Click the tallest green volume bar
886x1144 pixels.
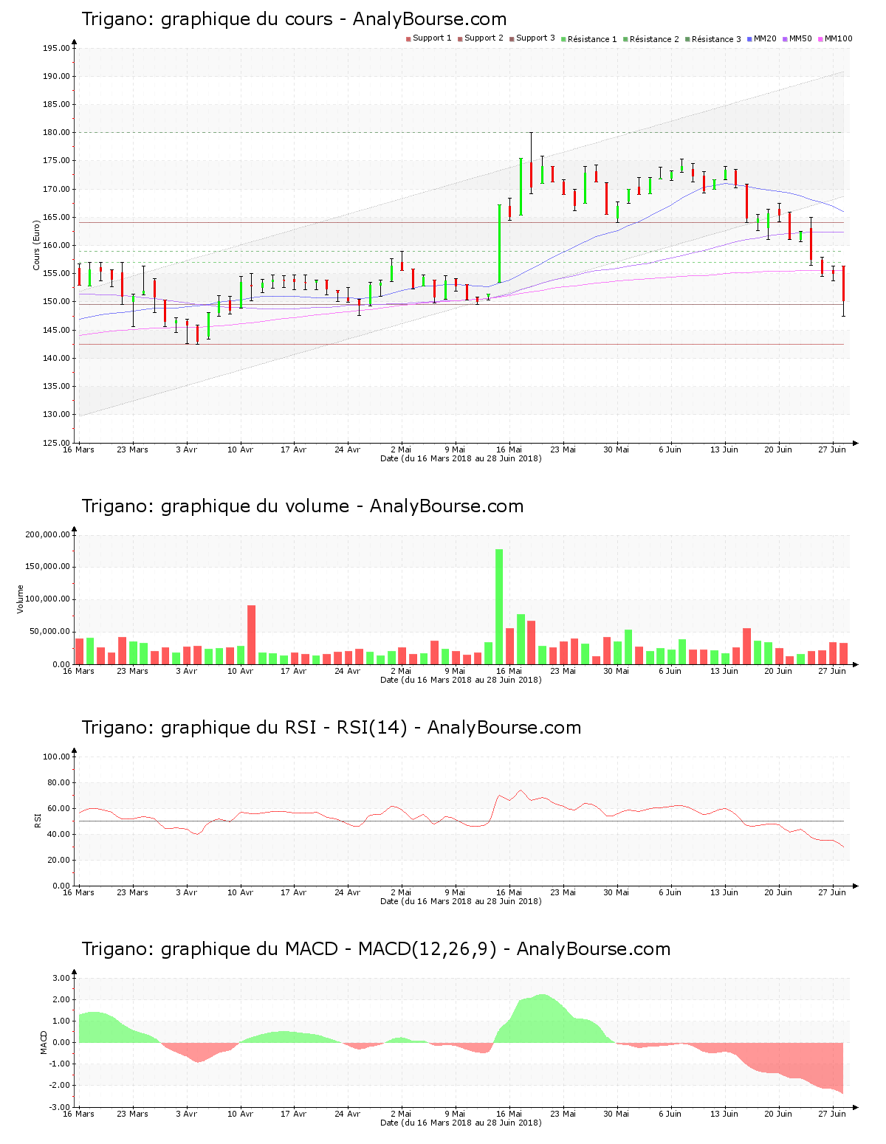pos(499,607)
